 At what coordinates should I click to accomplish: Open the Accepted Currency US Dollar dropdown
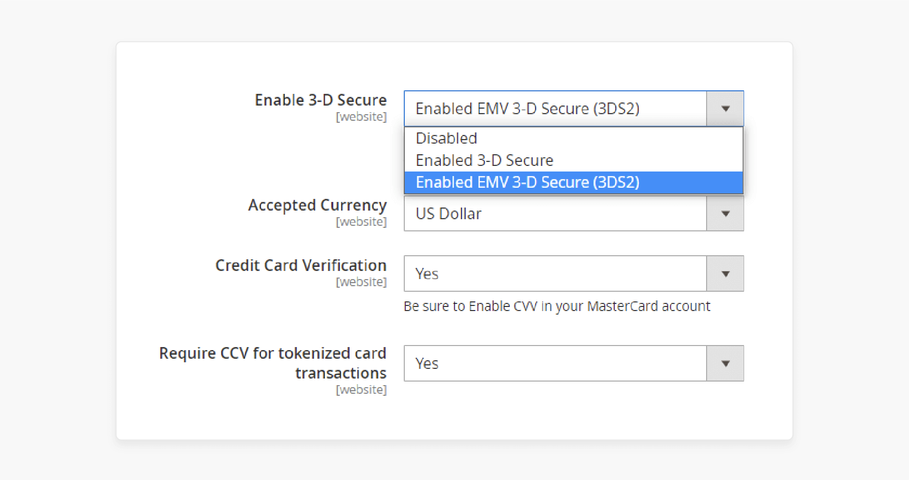click(574, 214)
